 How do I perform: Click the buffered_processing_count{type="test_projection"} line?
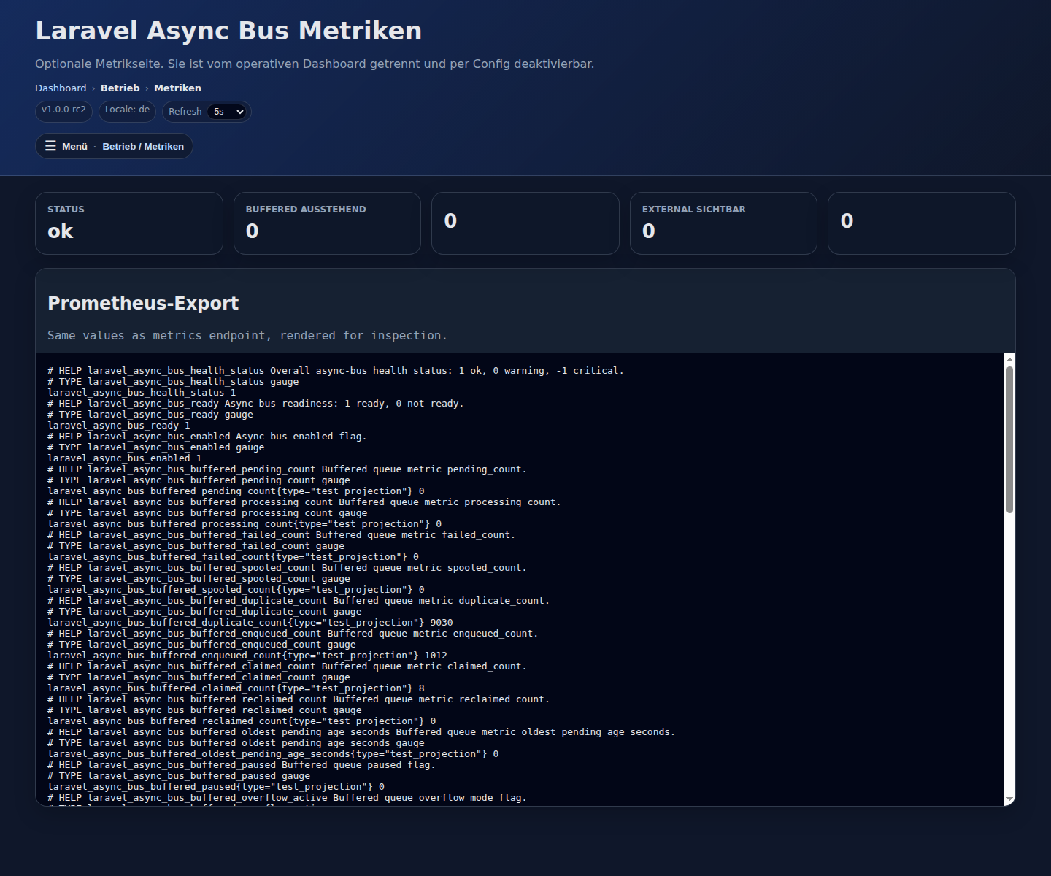(x=245, y=524)
